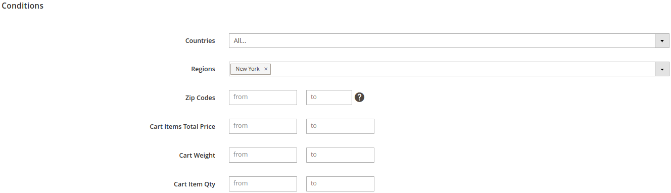Viewport: 671px width, 193px height.
Task: Focus Cart Items Total Price 'from' field
Action: point(263,126)
